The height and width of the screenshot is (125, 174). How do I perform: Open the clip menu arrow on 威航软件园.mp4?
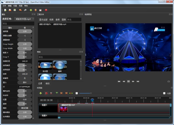[60, 105]
